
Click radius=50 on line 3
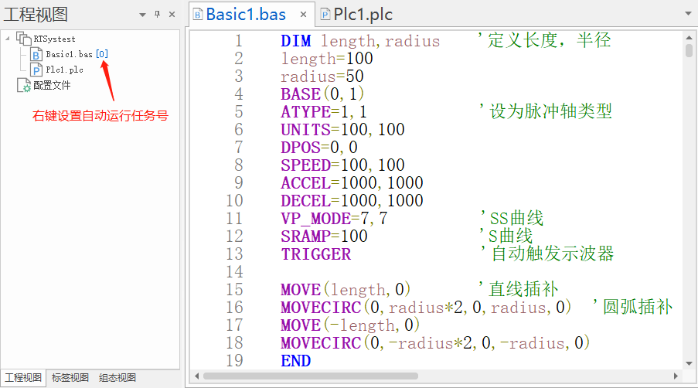point(322,77)
